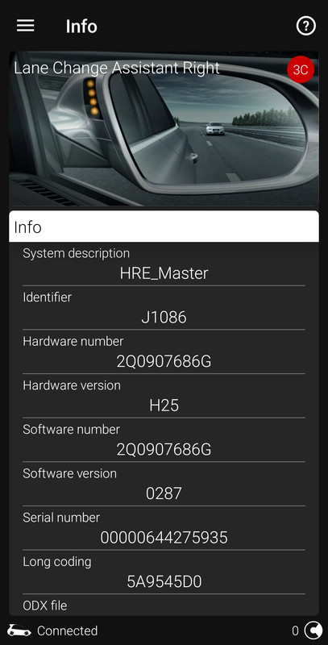Tap the car connection status icon
This screenshot has width=328, height=645.
point(19,630)
